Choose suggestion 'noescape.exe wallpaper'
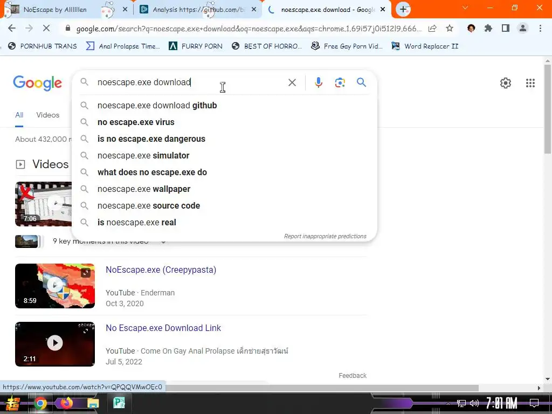The height and width of the screenshot is (414, 552). point(224,189)
